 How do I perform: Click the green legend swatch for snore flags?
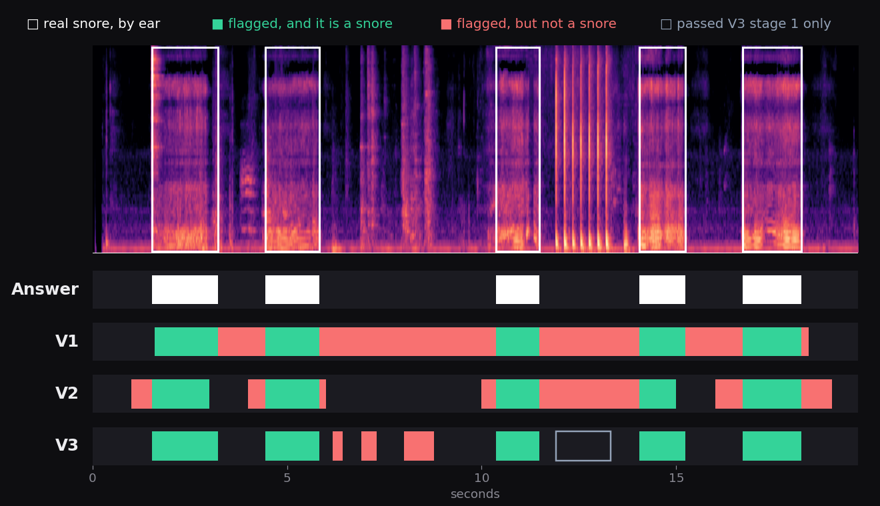click(217, 25)
